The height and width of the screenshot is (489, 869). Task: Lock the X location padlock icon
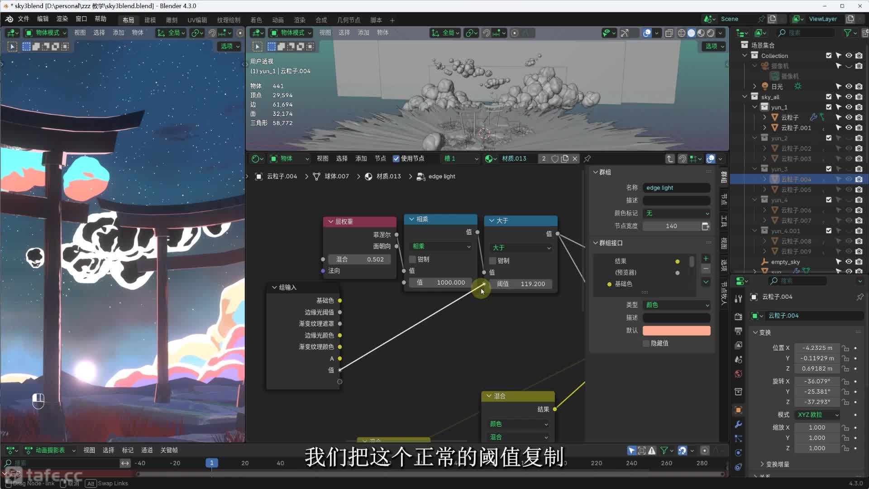point(845,348)
